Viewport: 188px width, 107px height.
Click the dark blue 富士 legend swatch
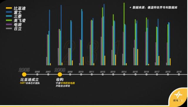coord(9,12)
